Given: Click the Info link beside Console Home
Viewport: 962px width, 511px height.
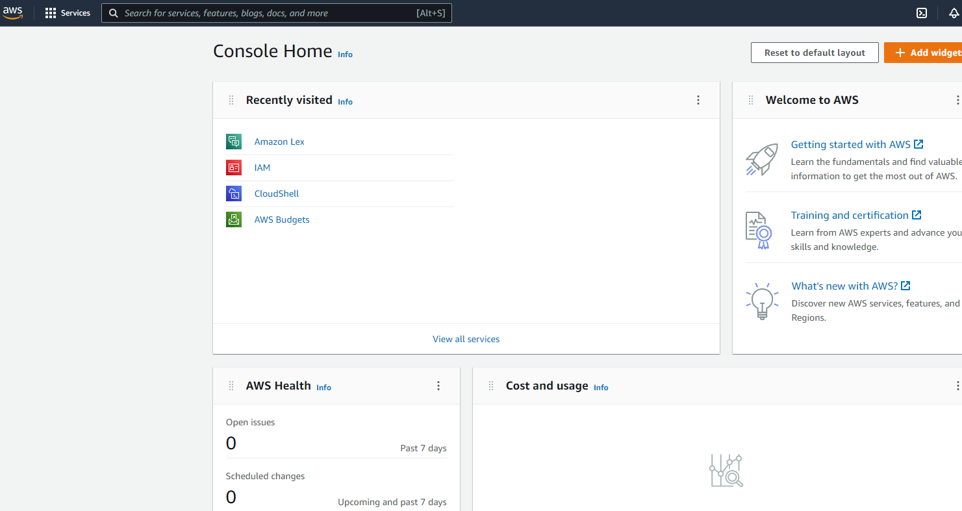Looking at the screenshot, I should 345,55.
